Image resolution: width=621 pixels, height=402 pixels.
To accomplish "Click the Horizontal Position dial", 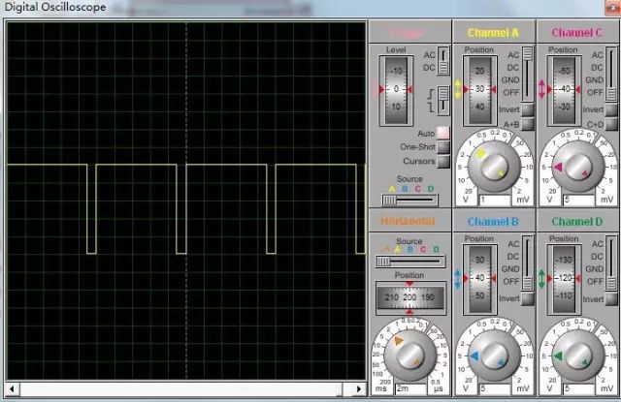I will pos(409,297).
